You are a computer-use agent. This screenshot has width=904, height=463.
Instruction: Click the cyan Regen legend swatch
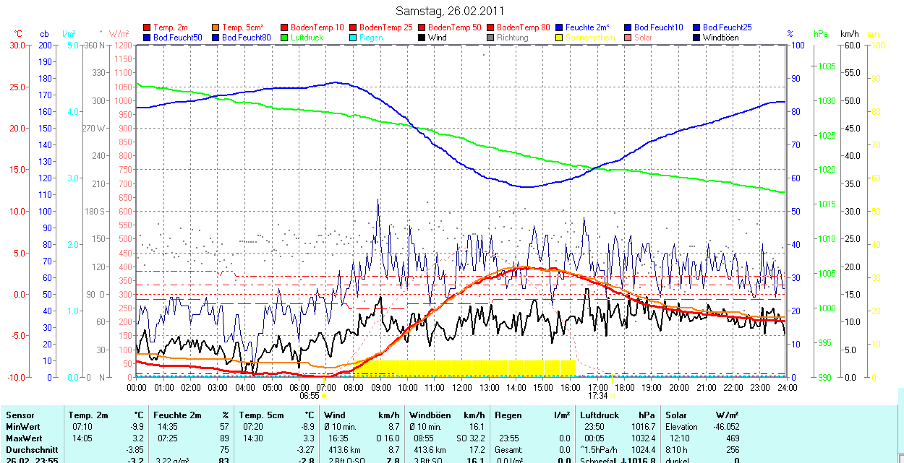[354, 38]
